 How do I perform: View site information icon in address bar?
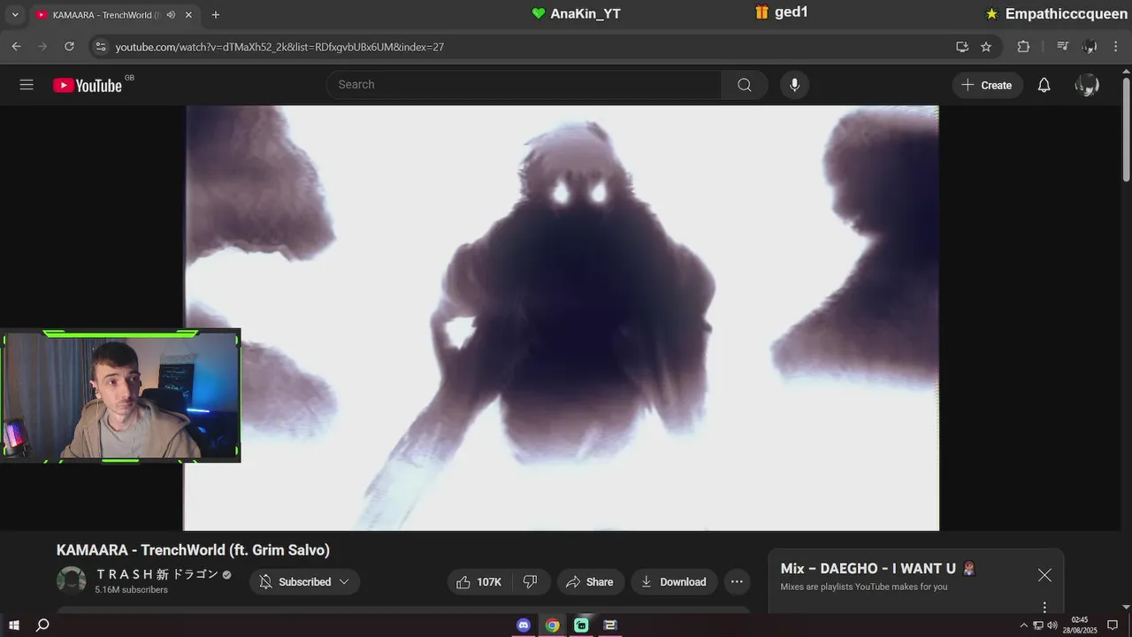100,46
